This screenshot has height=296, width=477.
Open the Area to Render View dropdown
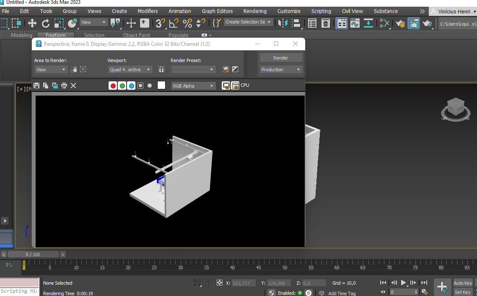click(50, 70)
